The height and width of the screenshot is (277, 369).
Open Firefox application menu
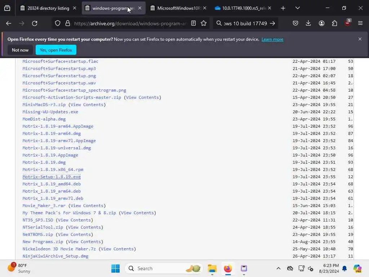tap(360, 23)
